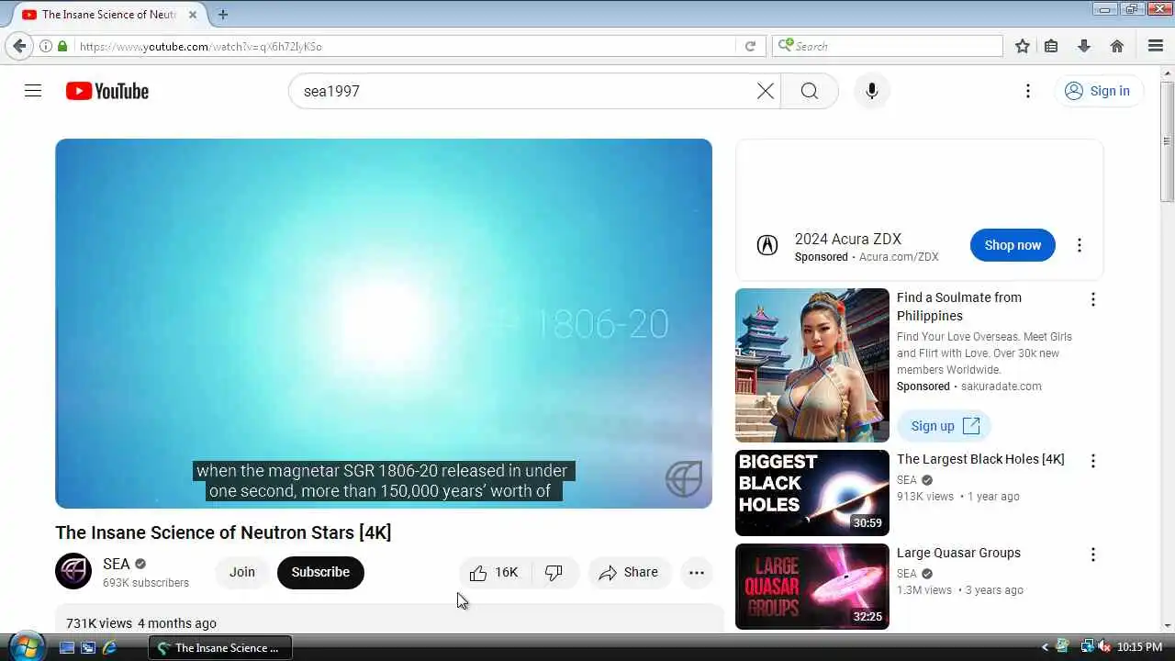The image size is (1175, 661).
Task: Open options for Find a Soulmate ad
Action: point(1093,299)
